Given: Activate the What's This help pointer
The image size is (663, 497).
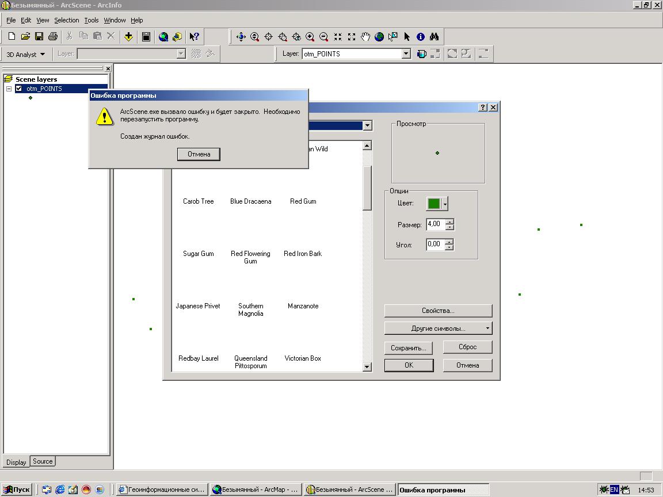Looking at the screenshot, I should (194, 37).
